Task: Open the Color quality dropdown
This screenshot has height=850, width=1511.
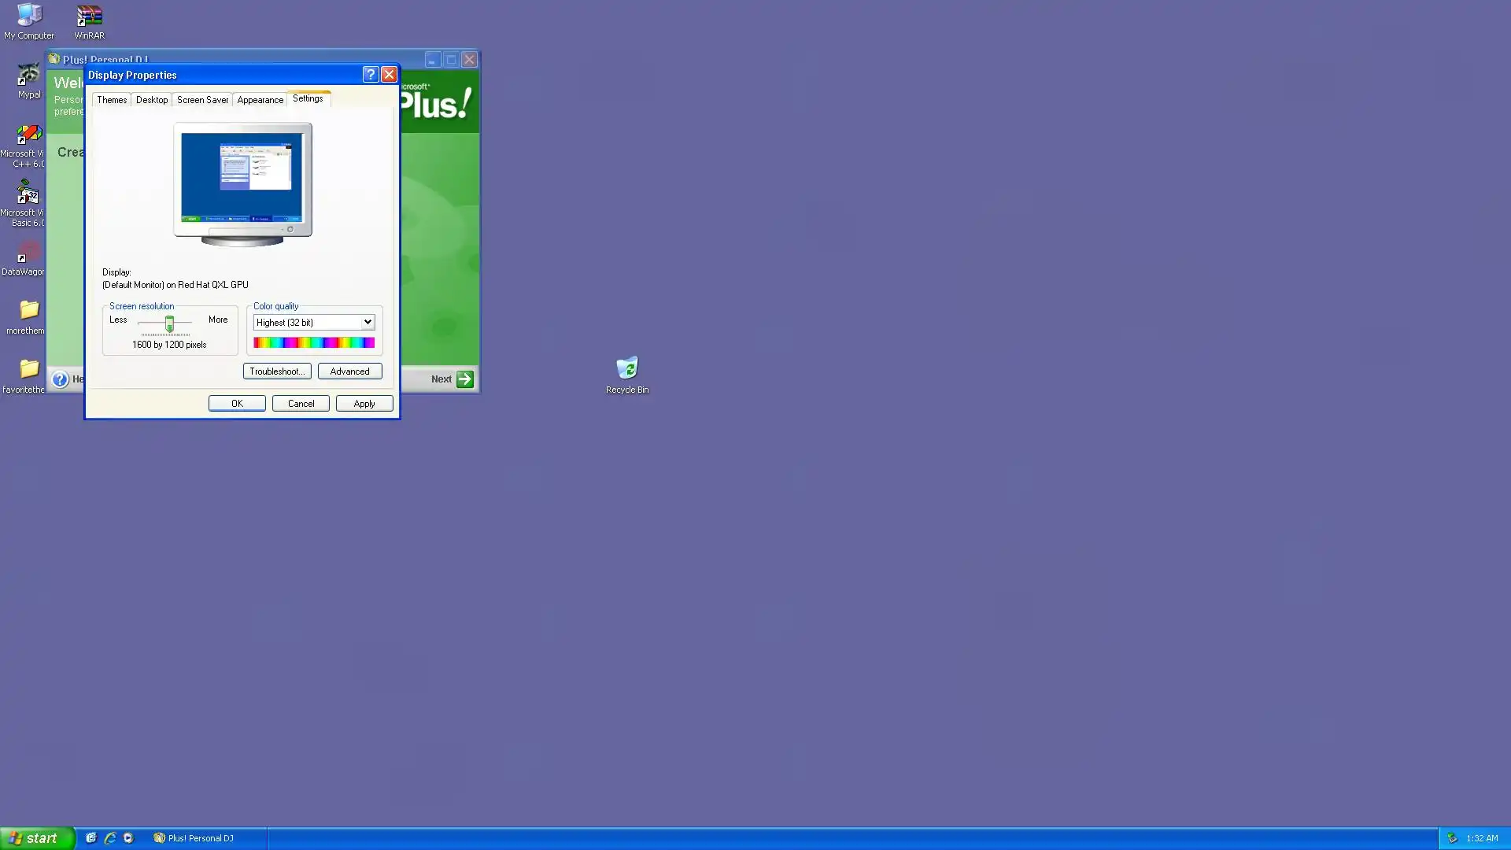Action: [367, 323]
